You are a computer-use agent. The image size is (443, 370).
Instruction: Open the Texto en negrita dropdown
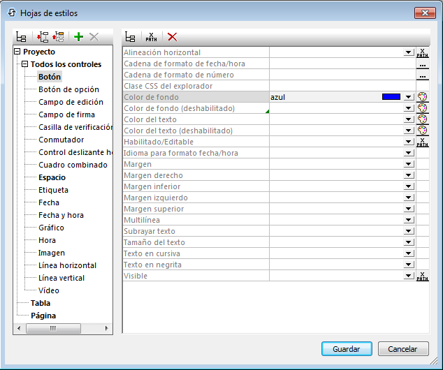(x=409, y=265)
